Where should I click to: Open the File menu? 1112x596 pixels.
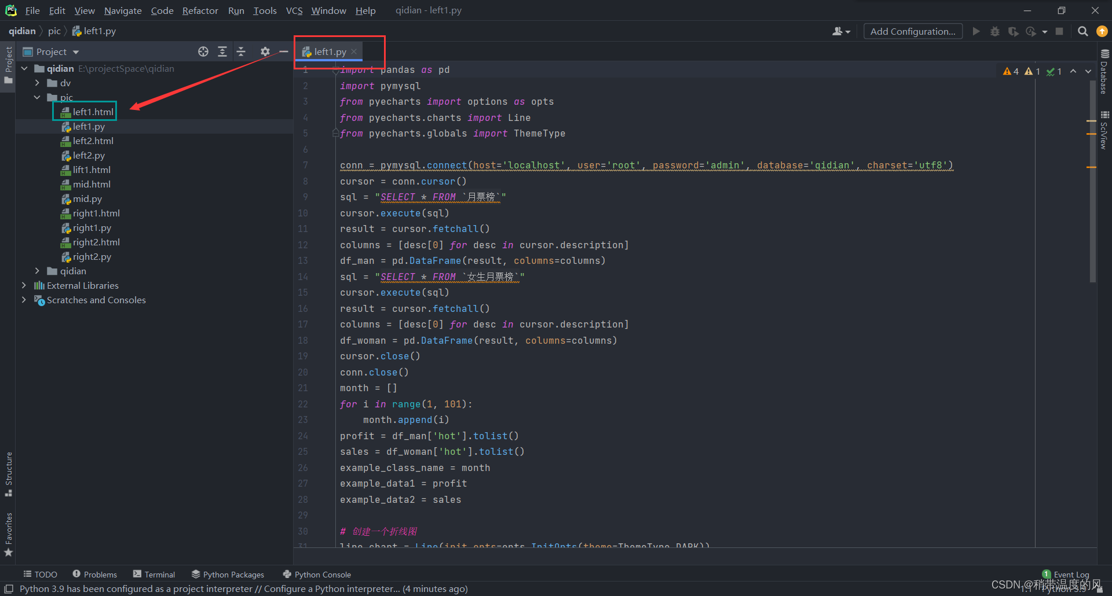point(32,10)
